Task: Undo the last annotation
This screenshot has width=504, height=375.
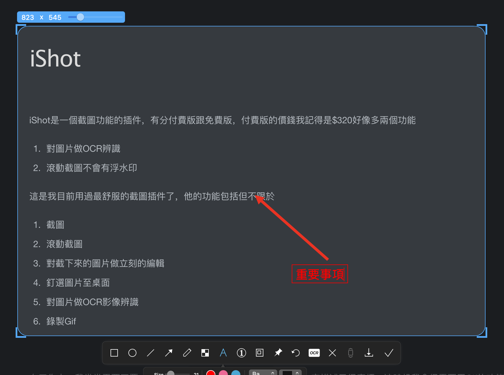Action: 296,353
